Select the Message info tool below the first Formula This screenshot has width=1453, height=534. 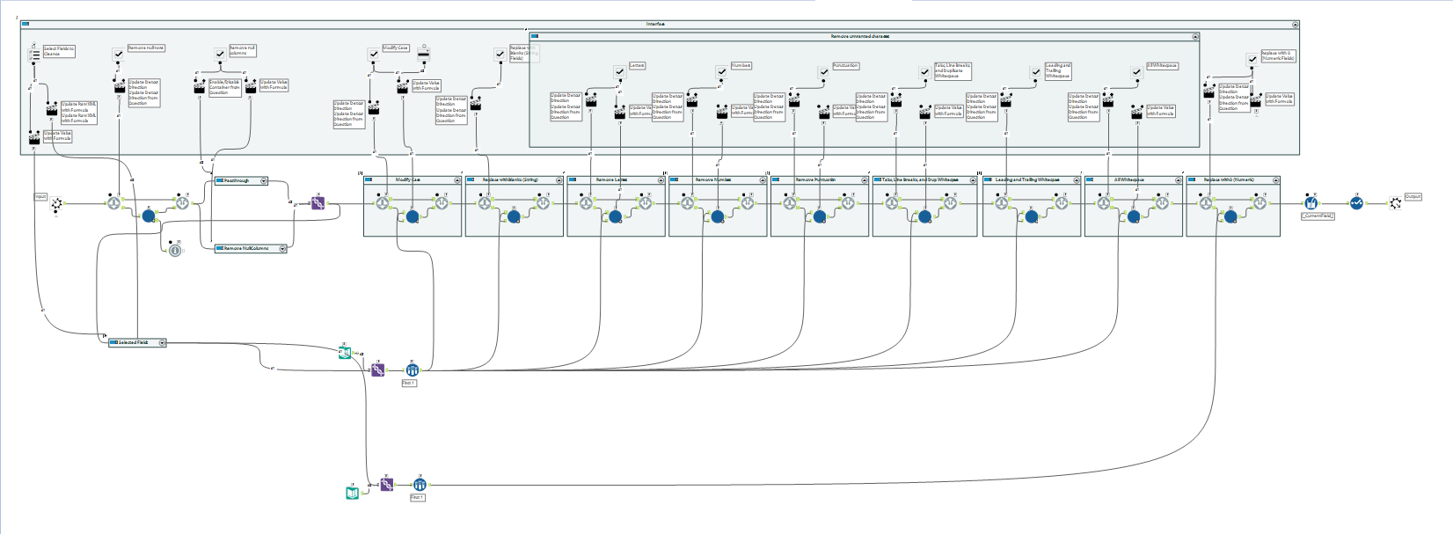pos(175,251)
